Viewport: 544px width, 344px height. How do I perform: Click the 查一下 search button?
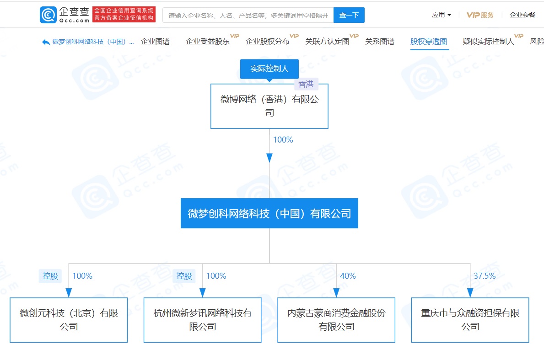tap(349, 15)
